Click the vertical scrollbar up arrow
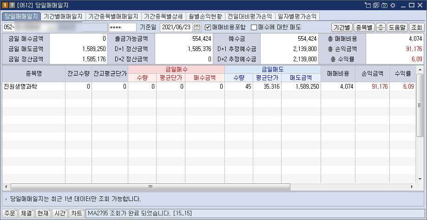This screenshot has width=427, height=220. (x=420, y=69)
